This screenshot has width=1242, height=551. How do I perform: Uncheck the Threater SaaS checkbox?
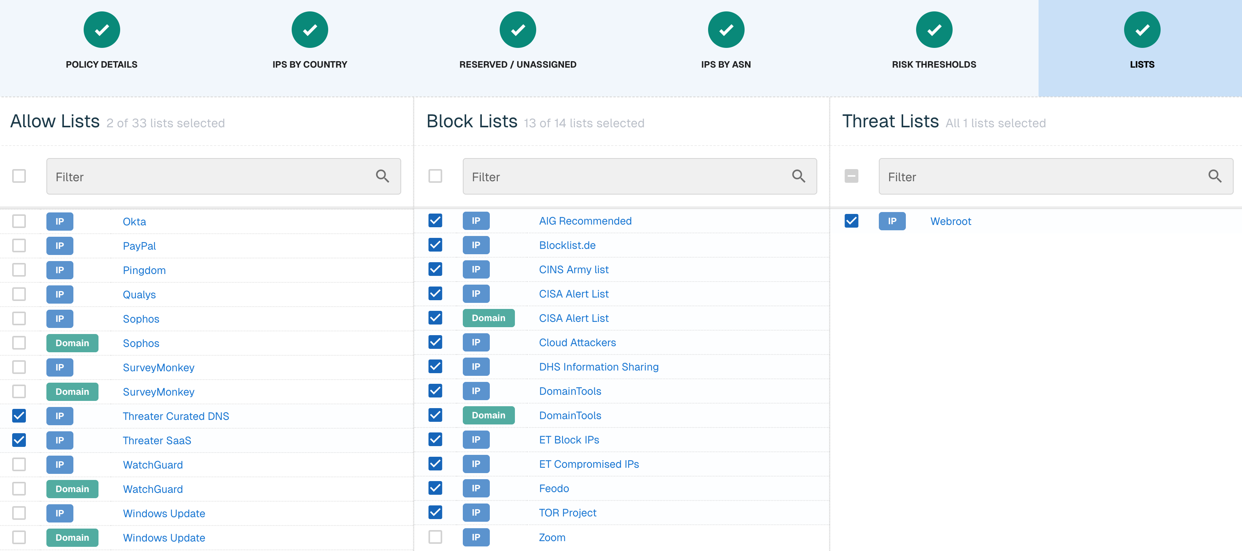19,440
